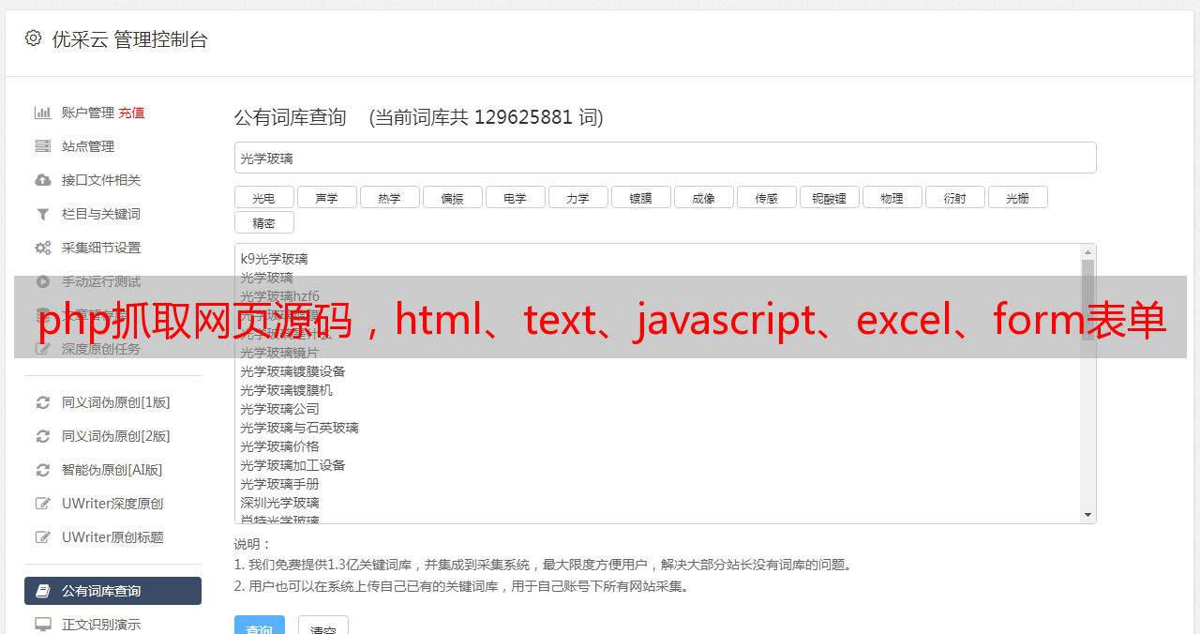
Task: Click the edit icon for UWriter原创标题
Action: (x=43, y=537)
